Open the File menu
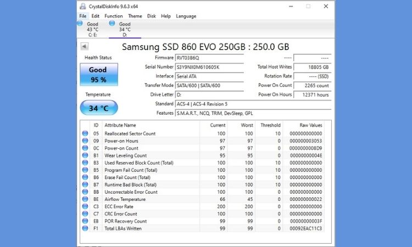This screenshot has height=247, width=412. (x=83, y=16)
